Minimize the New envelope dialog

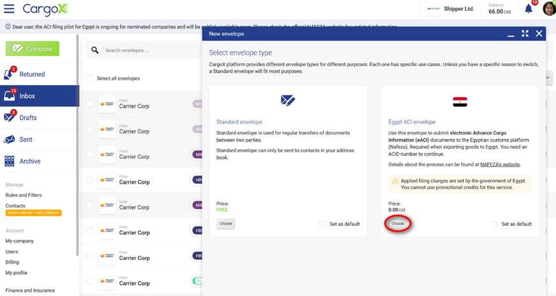(511, 34)
